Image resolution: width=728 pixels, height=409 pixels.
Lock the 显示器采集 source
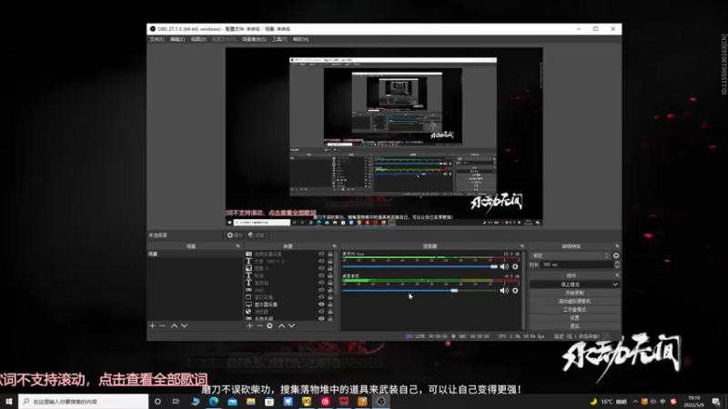tap(330, 304)
